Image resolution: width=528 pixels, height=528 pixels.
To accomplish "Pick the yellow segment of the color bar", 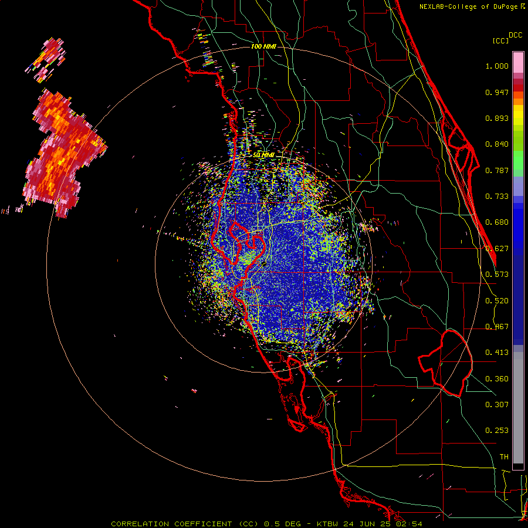I will tap(518, 115).
